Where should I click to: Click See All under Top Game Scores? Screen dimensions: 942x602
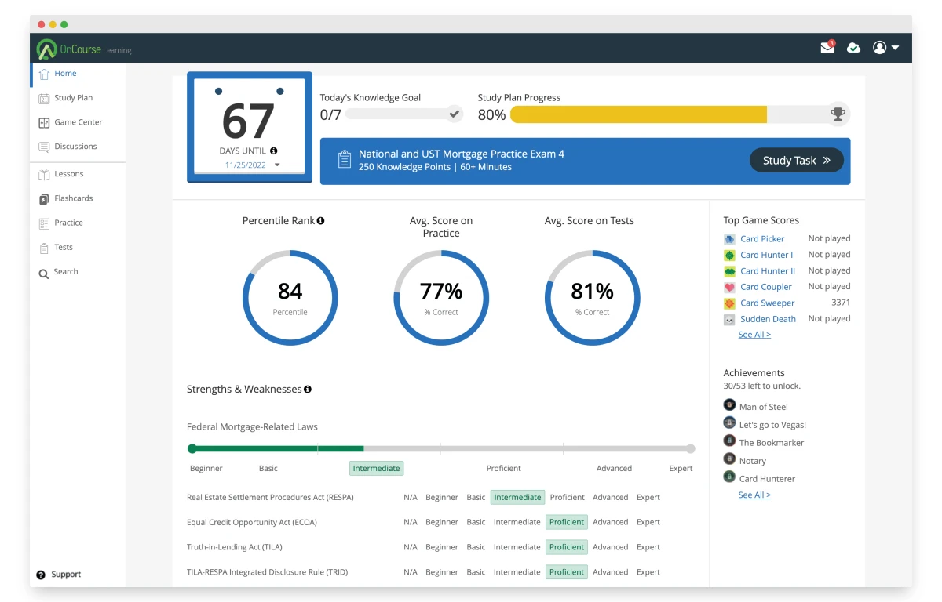point(754,335)
